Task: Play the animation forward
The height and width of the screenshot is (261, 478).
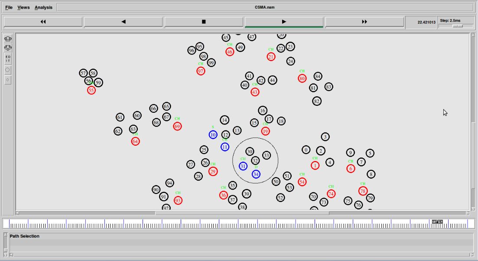Action: point(284,22)
